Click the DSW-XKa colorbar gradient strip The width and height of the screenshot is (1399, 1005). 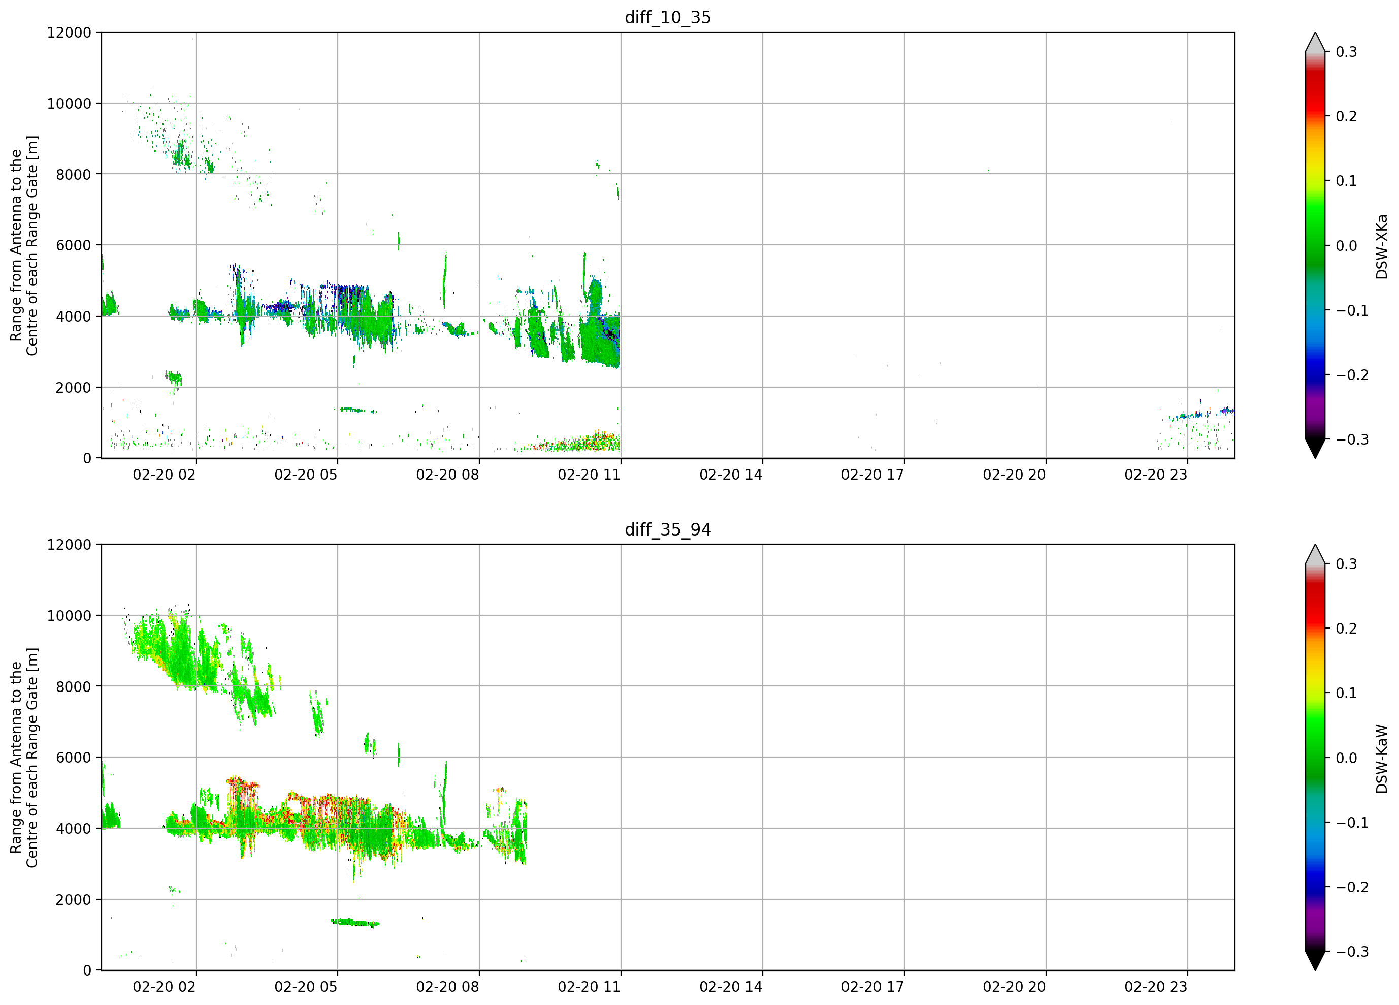coord(1315,245)
